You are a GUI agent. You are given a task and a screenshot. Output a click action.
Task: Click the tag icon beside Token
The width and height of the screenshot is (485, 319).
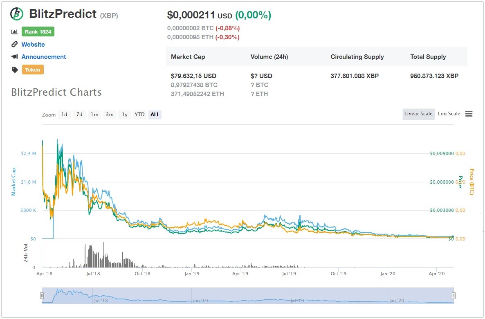(15, 70)
